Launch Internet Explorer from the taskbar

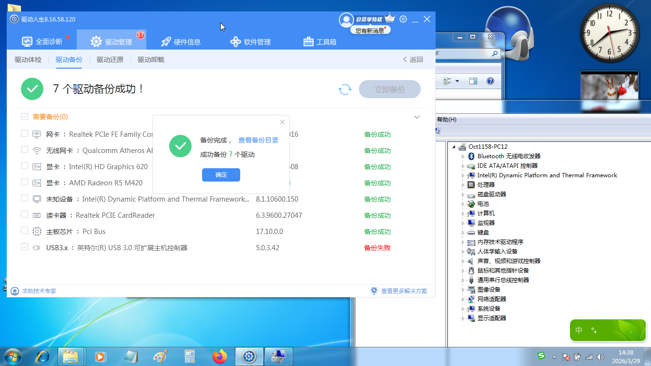43,356
